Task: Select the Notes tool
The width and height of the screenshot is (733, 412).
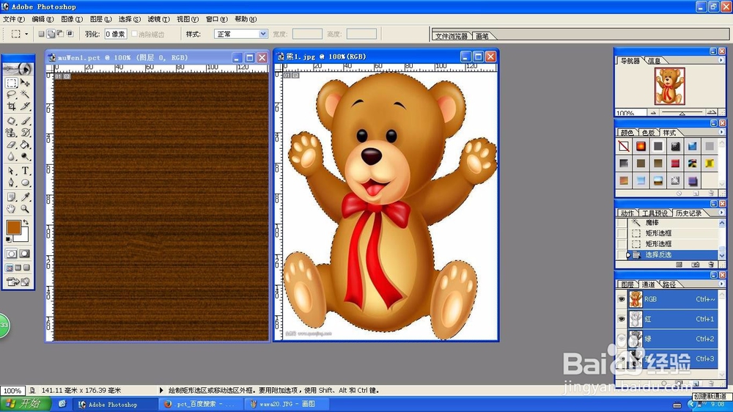Action: click(x=12, y=197)
